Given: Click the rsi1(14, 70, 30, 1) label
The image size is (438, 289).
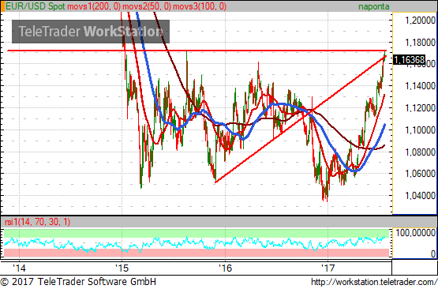Looking at the screenshot, I should [37, 222].
